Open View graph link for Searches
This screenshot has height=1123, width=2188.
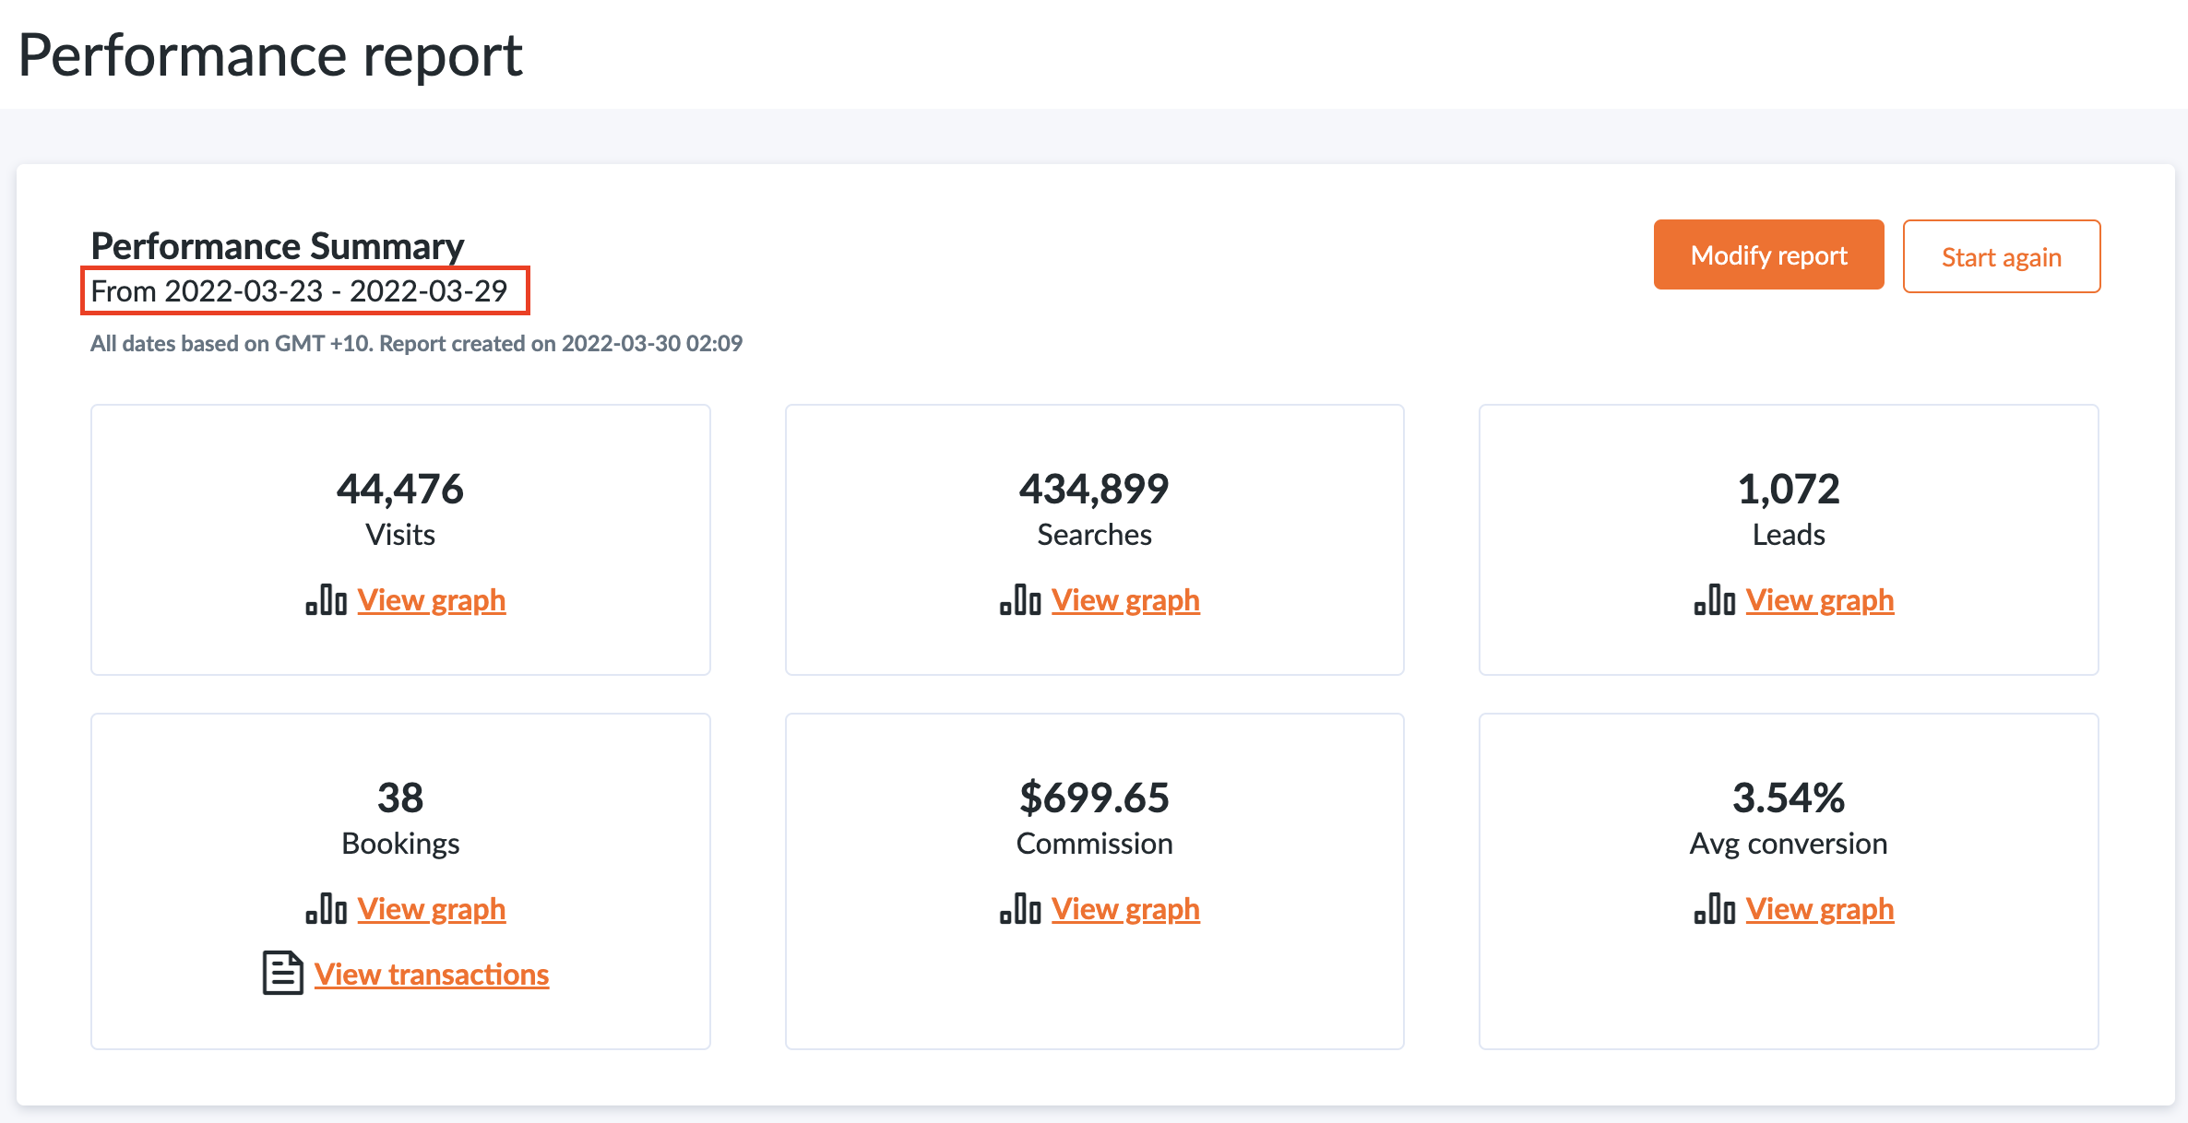[x=1125, y=600]
